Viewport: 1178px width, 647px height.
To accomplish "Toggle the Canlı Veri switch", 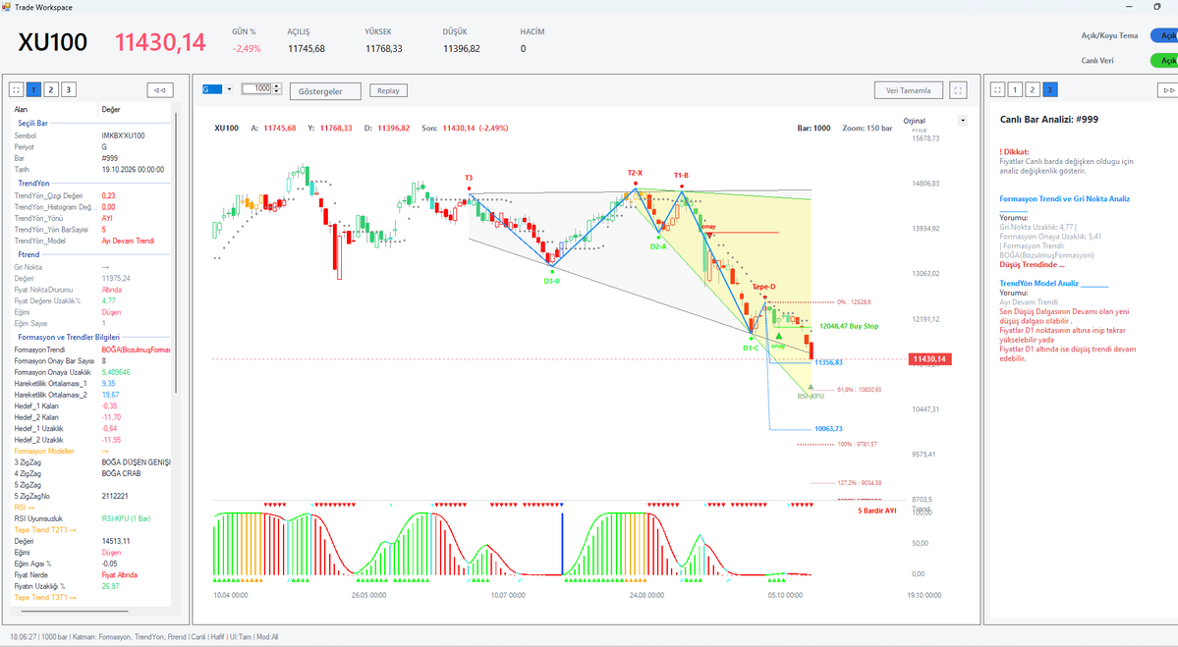I will pos(1164,60).
